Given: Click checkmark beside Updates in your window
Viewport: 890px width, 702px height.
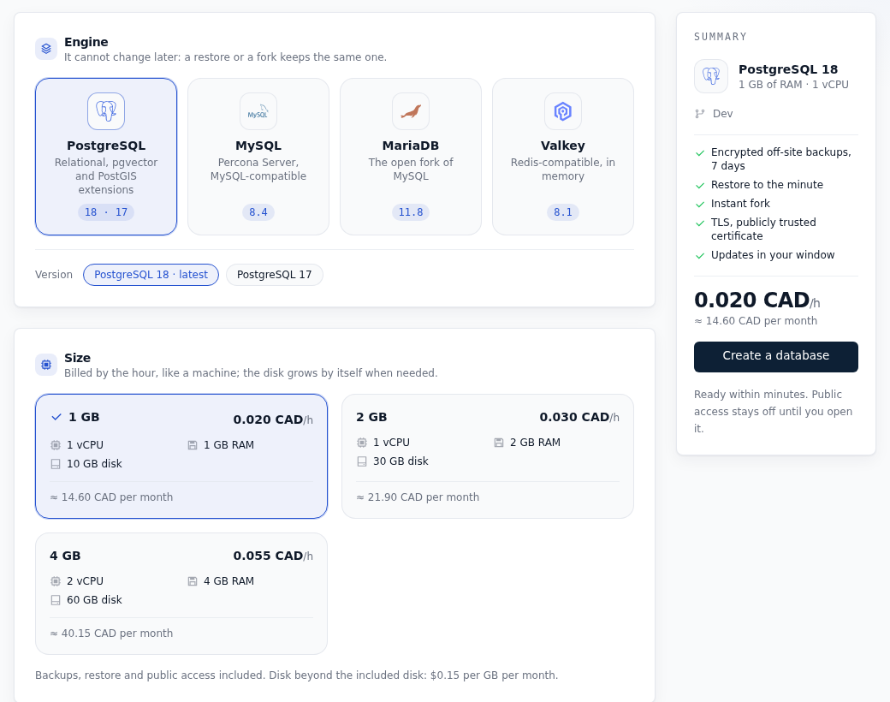Looking at the screenshot, I should (x=700, y=256).
